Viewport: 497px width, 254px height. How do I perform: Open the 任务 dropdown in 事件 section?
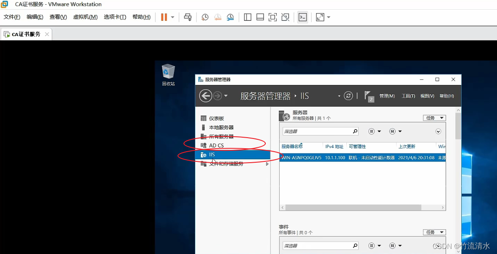tap(434, 232)
